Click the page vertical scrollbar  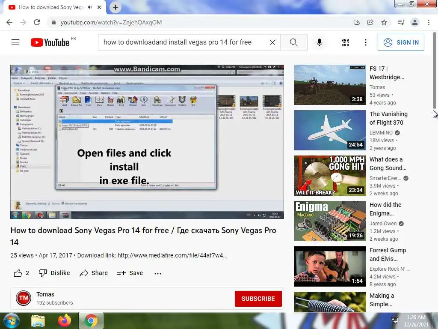(435, 71)
